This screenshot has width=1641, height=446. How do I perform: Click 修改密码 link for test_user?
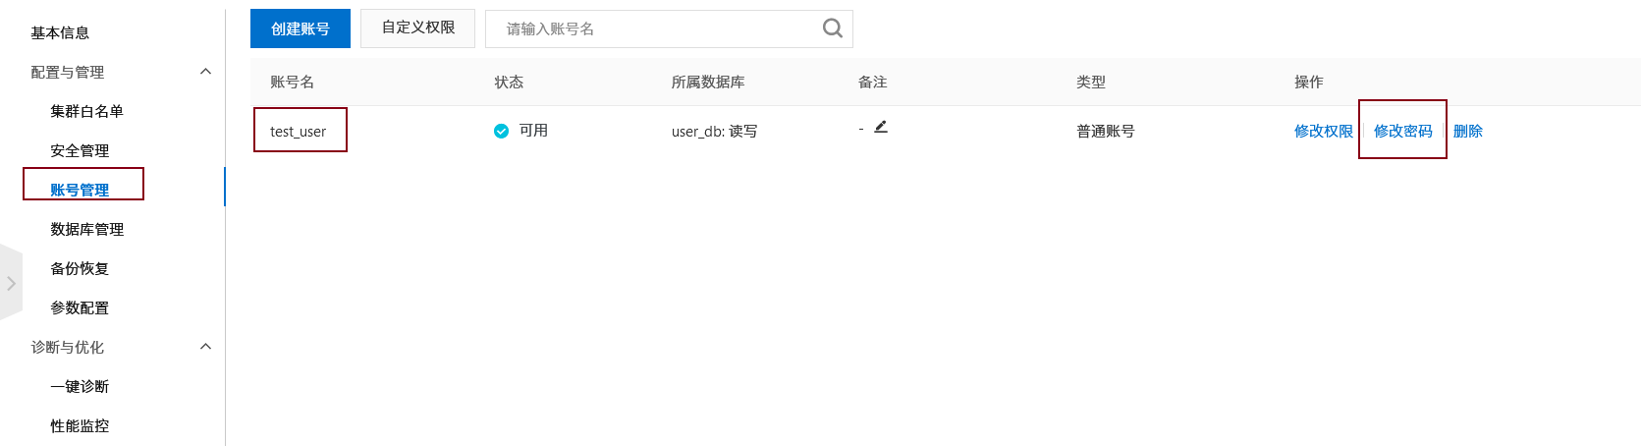(1403, 131)
